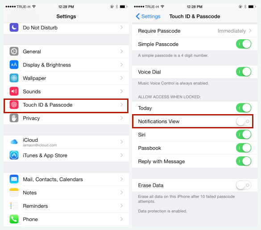Tap the Display & Brightness AA icon
Viewport: 261px width, 230px height.
[14, 65]
